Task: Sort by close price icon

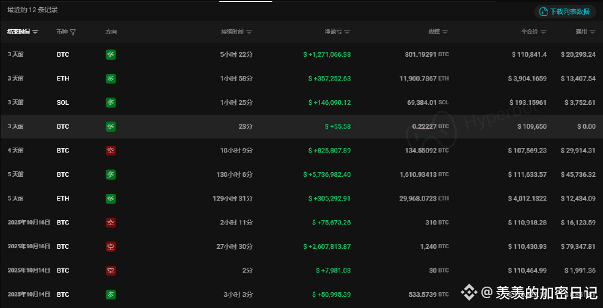Action: tap(543, 32)
